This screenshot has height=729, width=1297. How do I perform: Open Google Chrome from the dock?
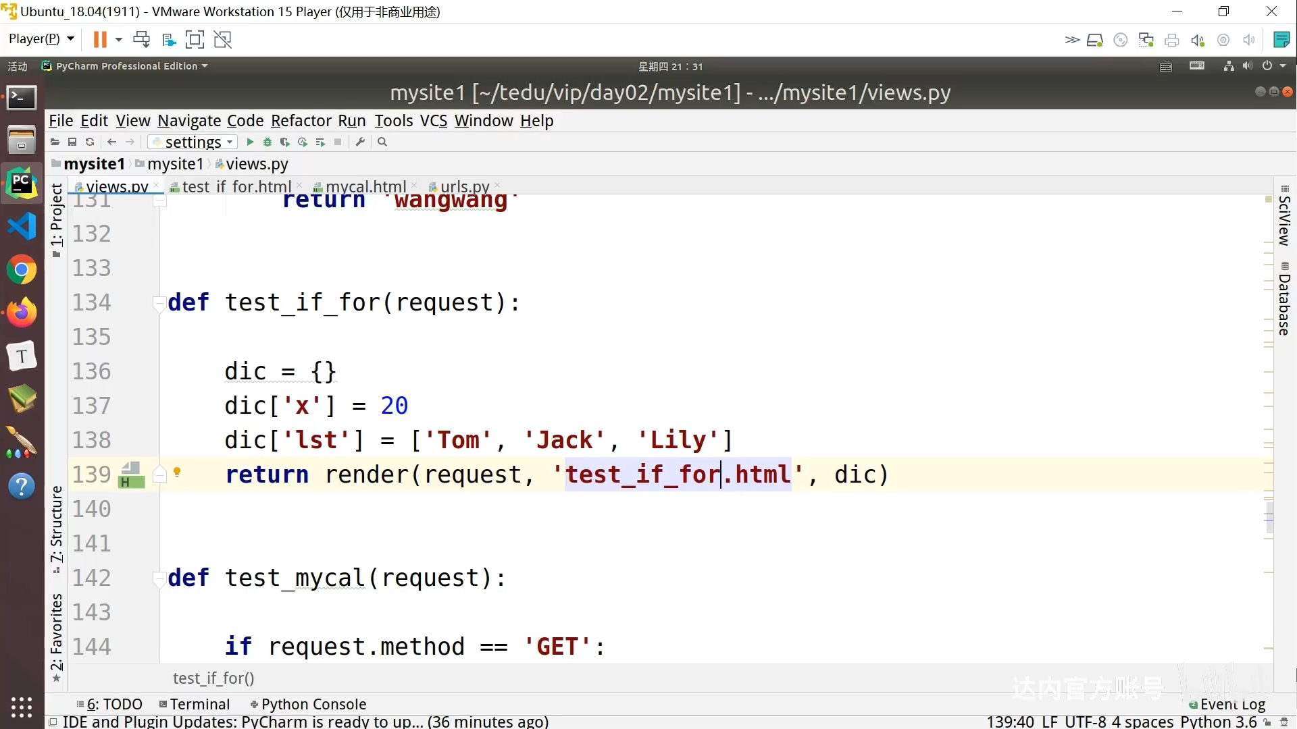(x=22, y=271)
